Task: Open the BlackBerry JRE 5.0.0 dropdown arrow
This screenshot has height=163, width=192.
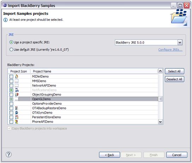Action: point(180,43)
